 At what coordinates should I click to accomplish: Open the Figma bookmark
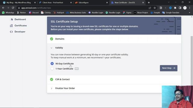pos(127,13)
